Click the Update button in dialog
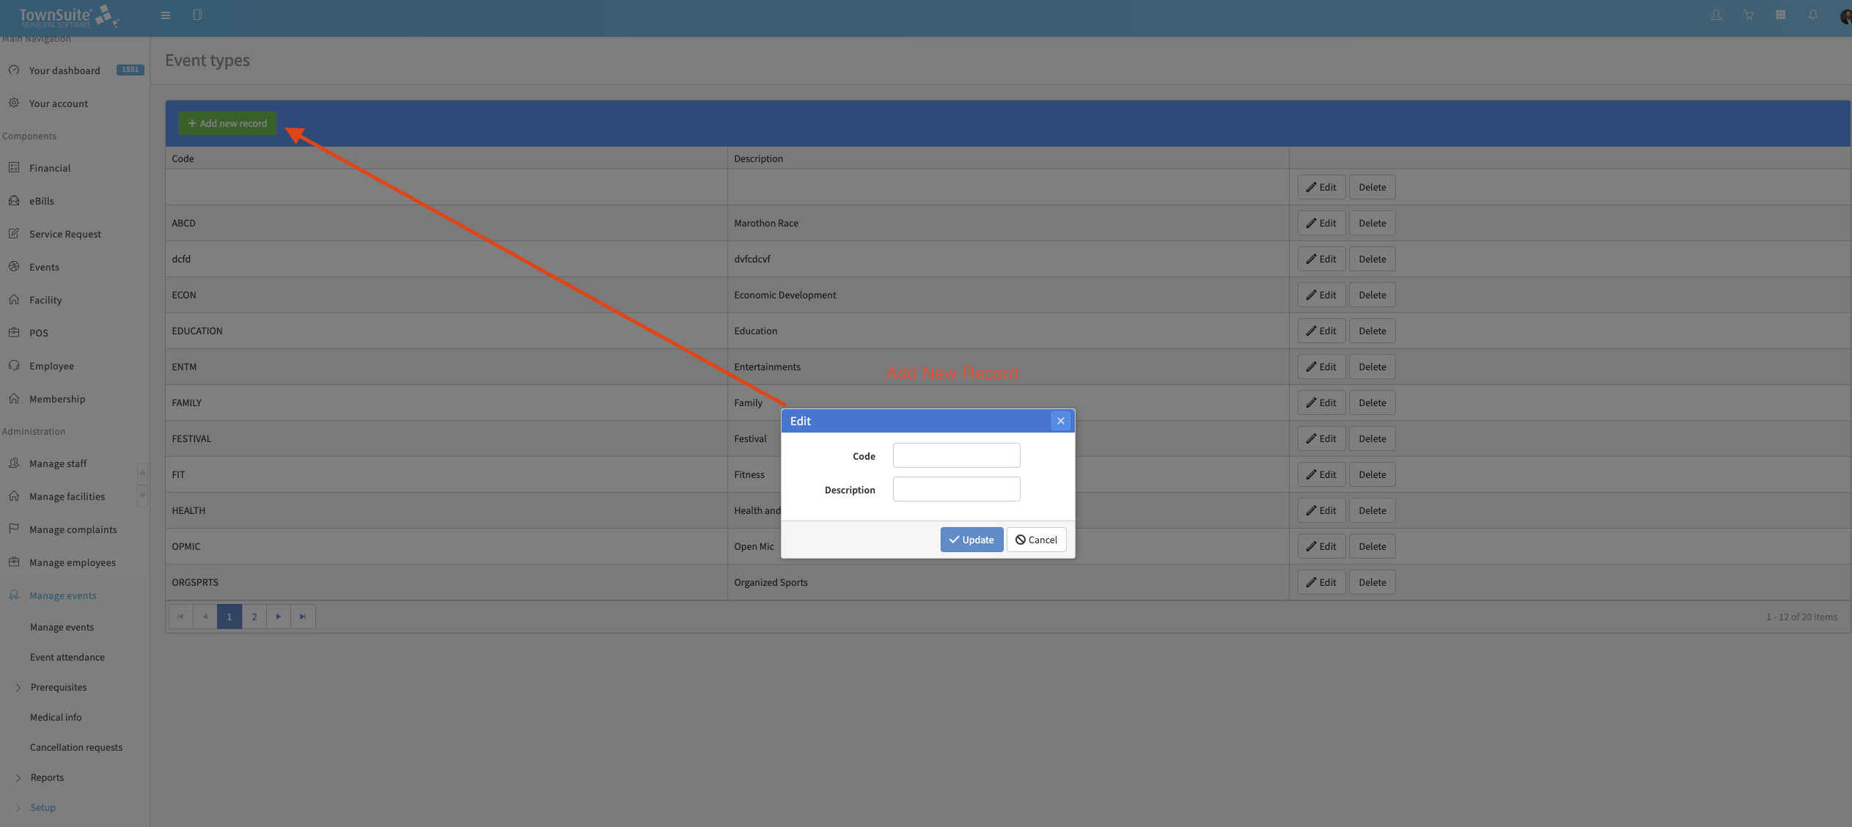1852x827 pixels. coord(971,540)
